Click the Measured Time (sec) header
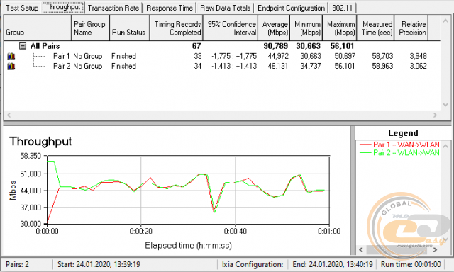 click(376, 28)
